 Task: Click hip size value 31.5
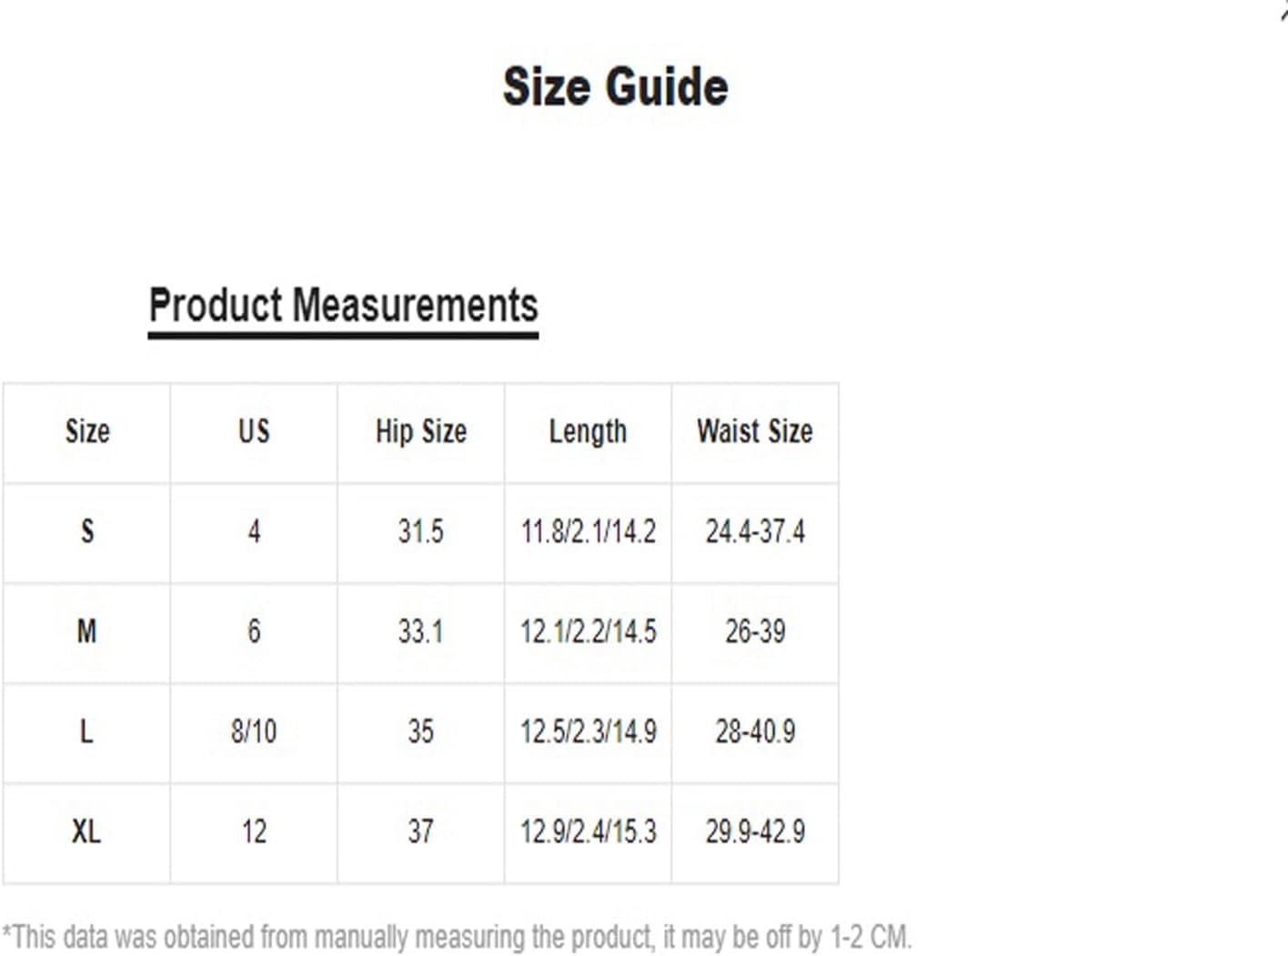[420, 531]
